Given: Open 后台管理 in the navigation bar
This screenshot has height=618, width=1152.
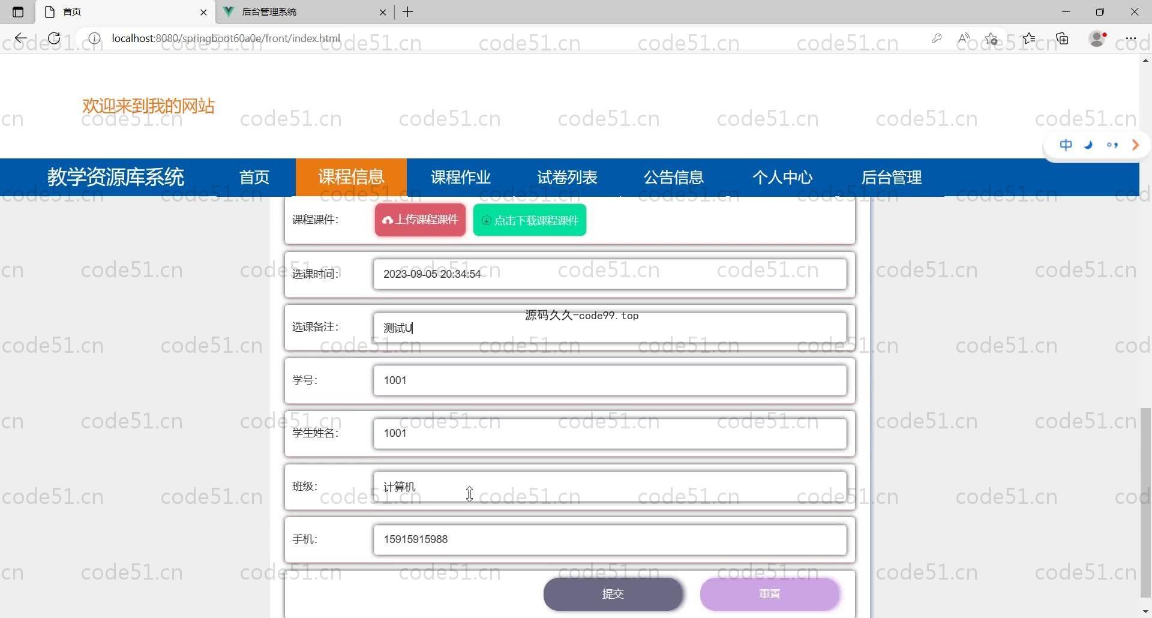Looking at the screenshot, I should (891, 178).
